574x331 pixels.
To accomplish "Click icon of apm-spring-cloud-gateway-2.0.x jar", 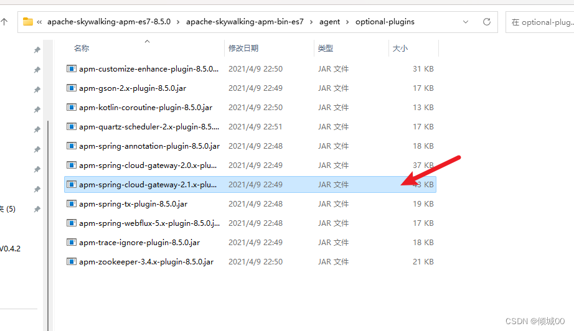I will pos(72,165).
